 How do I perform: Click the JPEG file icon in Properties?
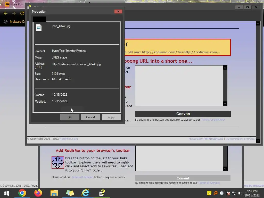coord(39,28)
